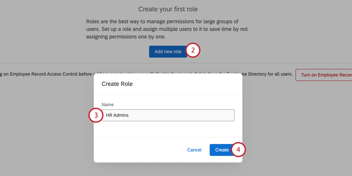Click the red step 4 circle marker
This screenshot has height=176, width=352.
[239, 149]
